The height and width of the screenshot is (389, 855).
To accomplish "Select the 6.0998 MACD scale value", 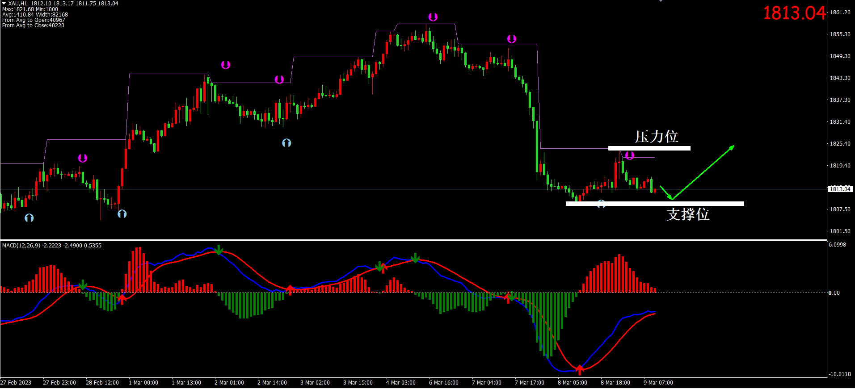I will 837,245.
